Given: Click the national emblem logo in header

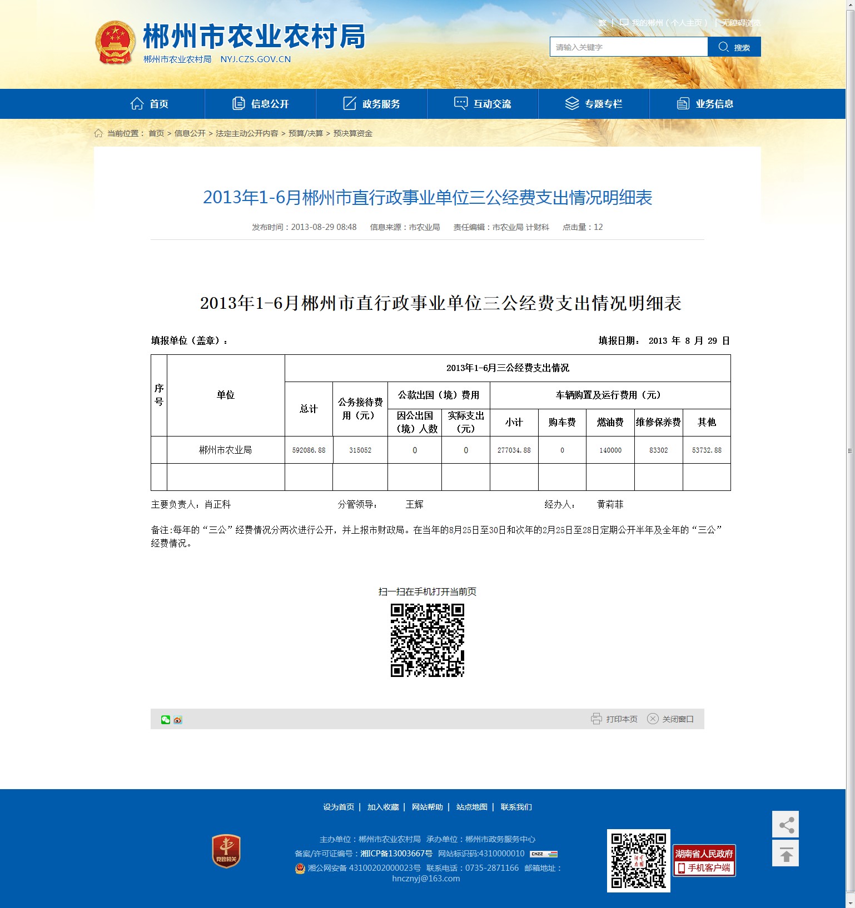Looking at the screenshot, I should point(116,42).
